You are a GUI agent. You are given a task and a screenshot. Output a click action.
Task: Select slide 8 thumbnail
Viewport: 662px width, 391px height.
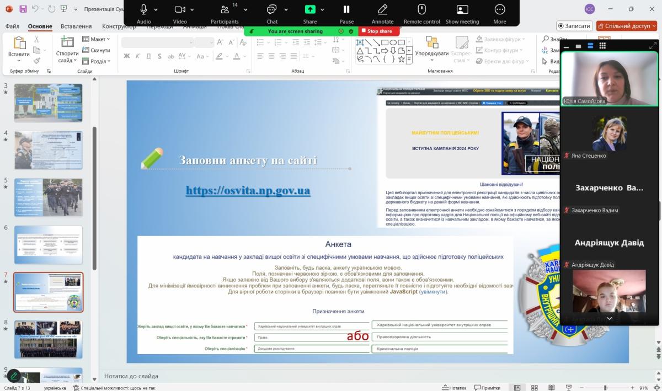[49, 339]
